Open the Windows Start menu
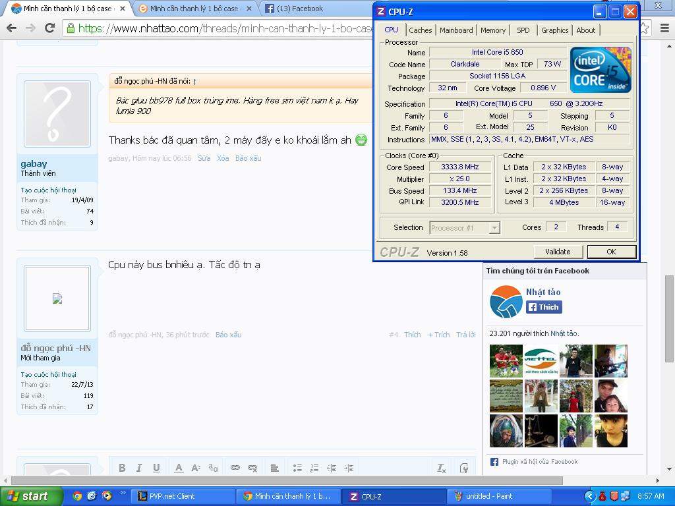 (30, 496)
